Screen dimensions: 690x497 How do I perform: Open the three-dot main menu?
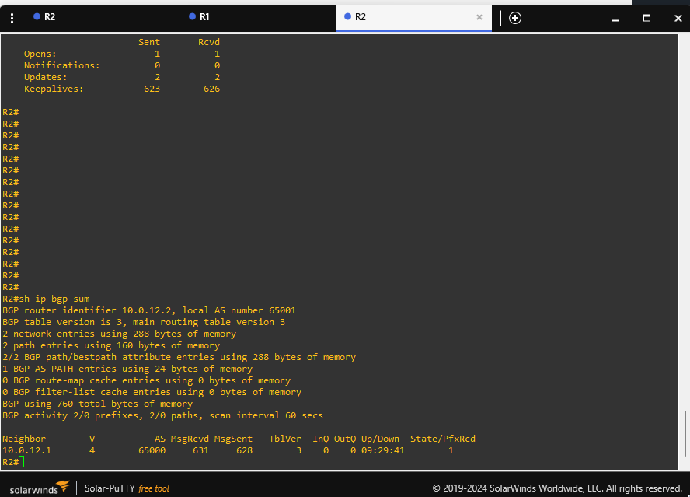(12, 18)
